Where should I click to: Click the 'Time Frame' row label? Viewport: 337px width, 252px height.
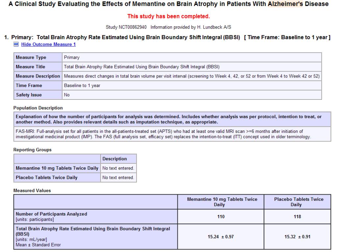click(x=29, y=86)
